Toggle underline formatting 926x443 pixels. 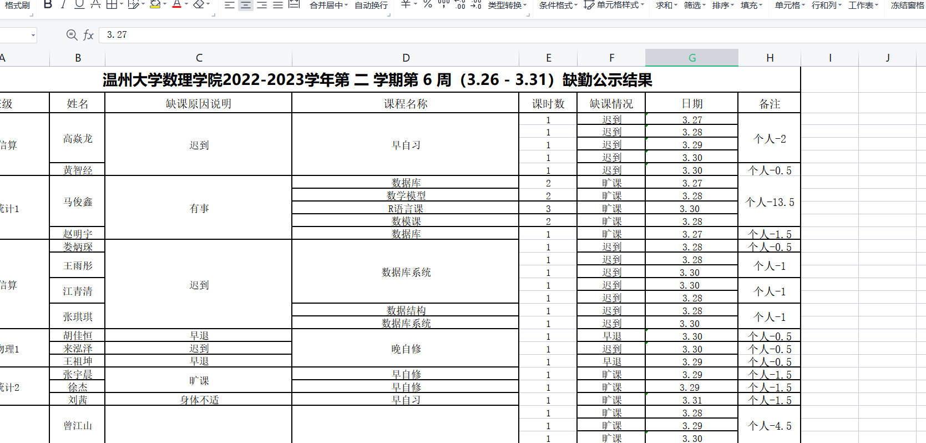click(79, 5)
